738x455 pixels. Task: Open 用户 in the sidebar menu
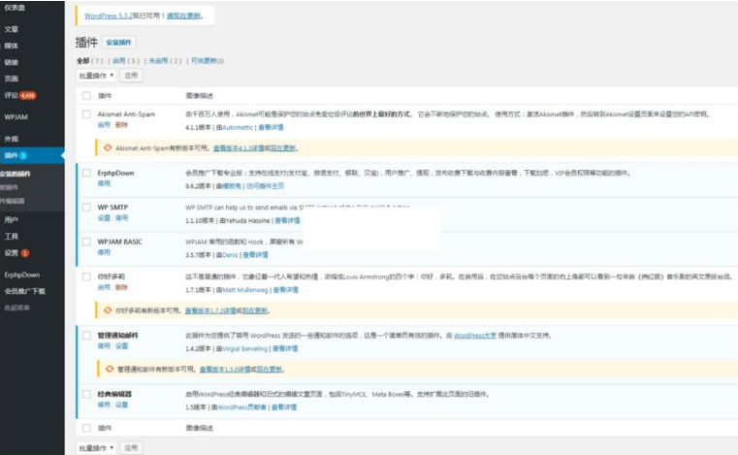pos(12,220)
